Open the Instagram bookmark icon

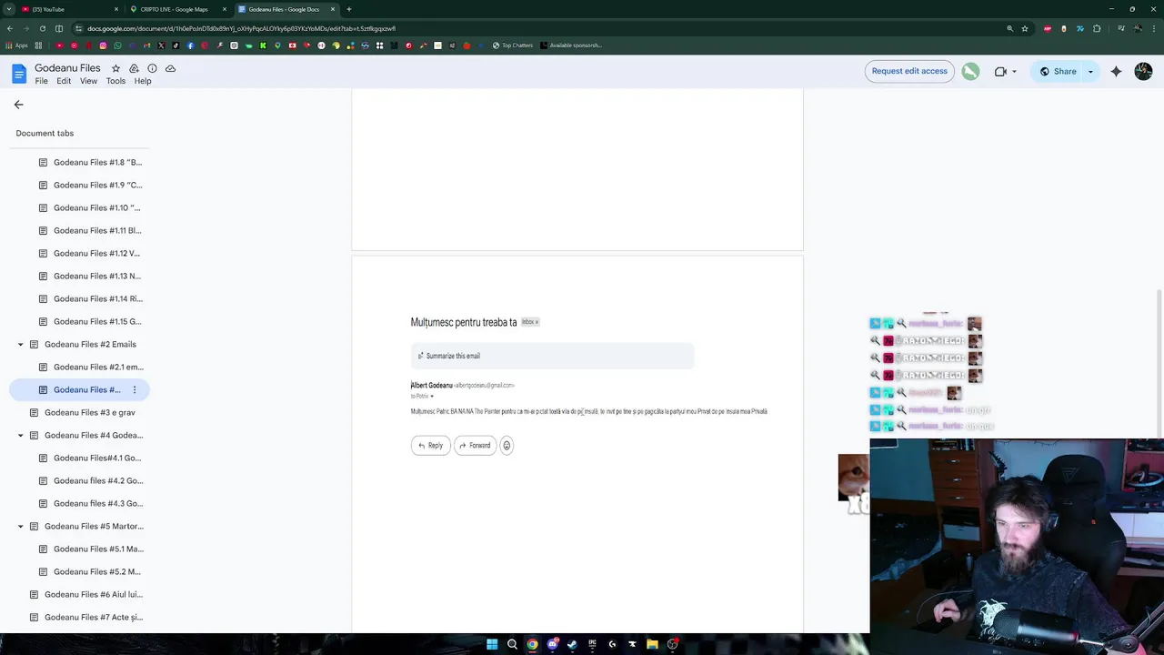(103, 45)
